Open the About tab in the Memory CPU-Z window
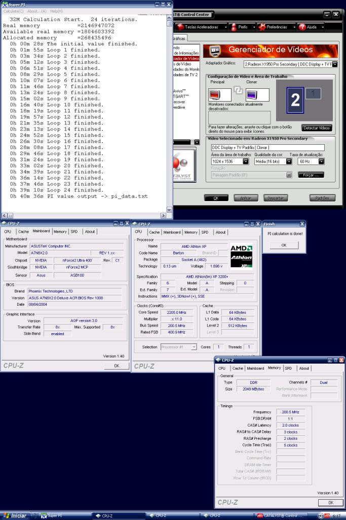This screenshot has height=520, width=346. point(304,368)
